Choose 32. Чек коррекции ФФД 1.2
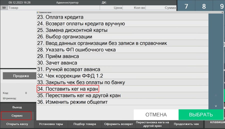 (x=122, y=76)
